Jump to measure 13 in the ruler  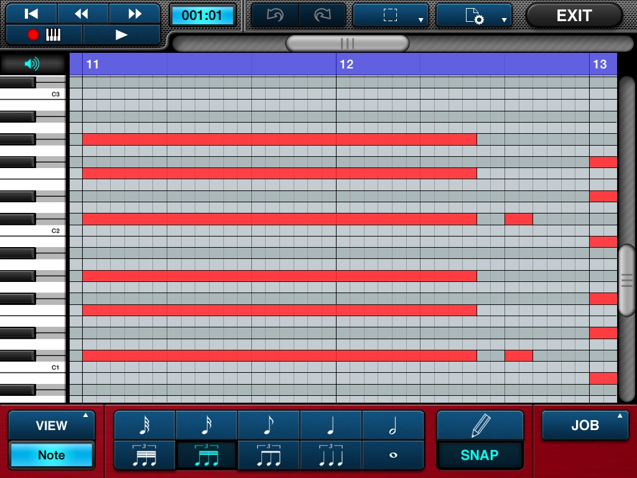600,64
